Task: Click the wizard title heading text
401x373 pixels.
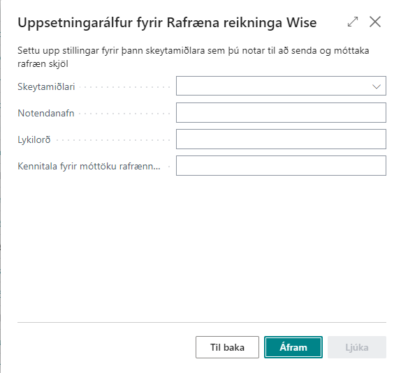Action: [167, 22]
